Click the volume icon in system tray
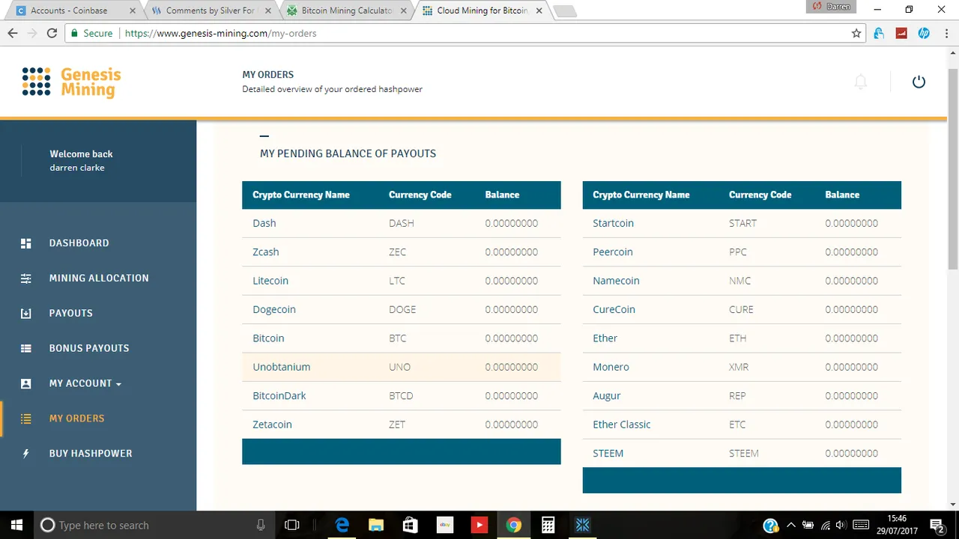This screenshot has width=959, height=539. click(841, 526)
